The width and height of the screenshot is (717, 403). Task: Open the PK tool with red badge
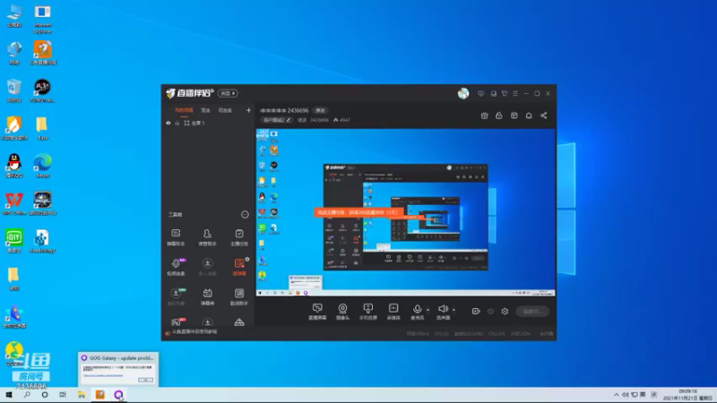pyautogui.click(x=177, y=322)
